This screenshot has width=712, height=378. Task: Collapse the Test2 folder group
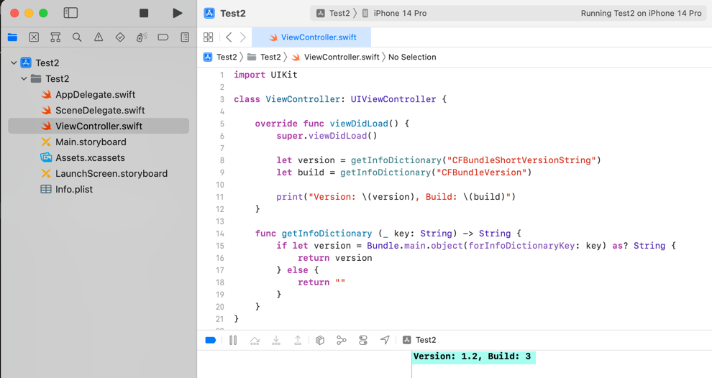24,79
